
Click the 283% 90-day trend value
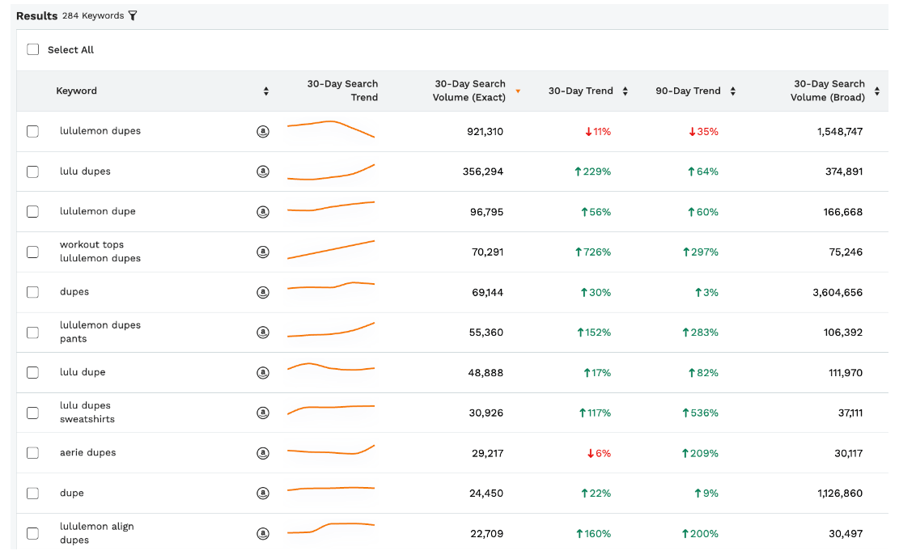pyautogui.click(x=700, y=333)
